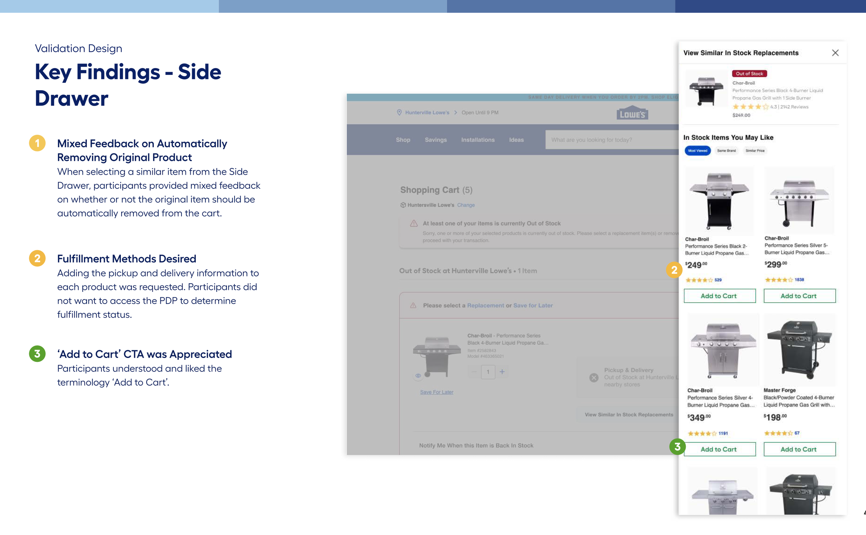The height and width of the screenshot is (535, 866).
Task: Select the Similar Price filter pill
Action: point(755,150)
